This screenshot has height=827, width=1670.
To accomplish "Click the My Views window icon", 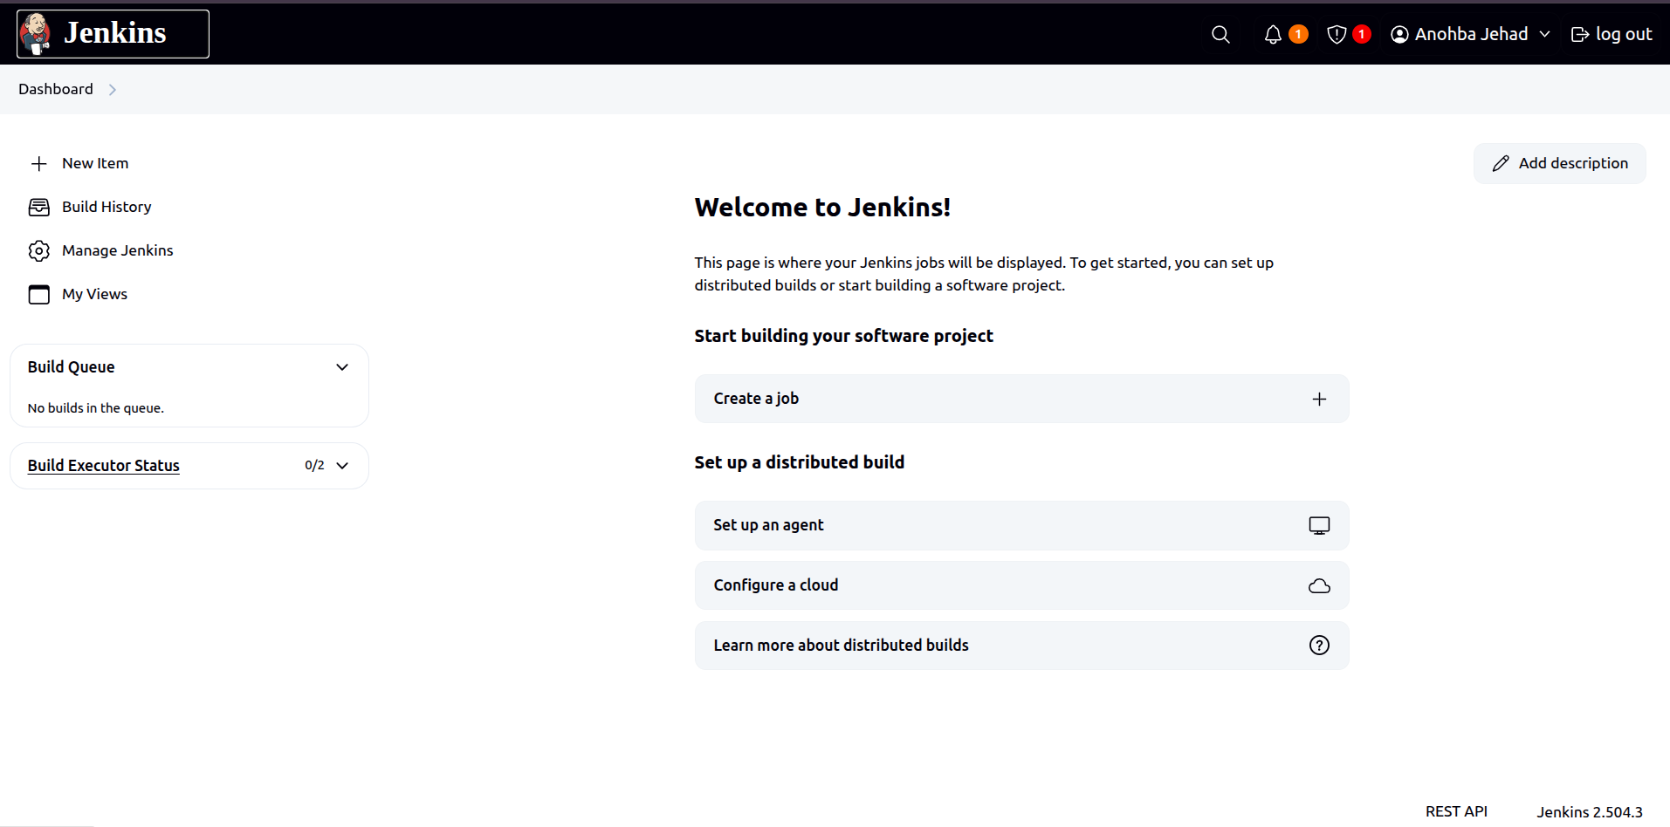I will 38,294.
